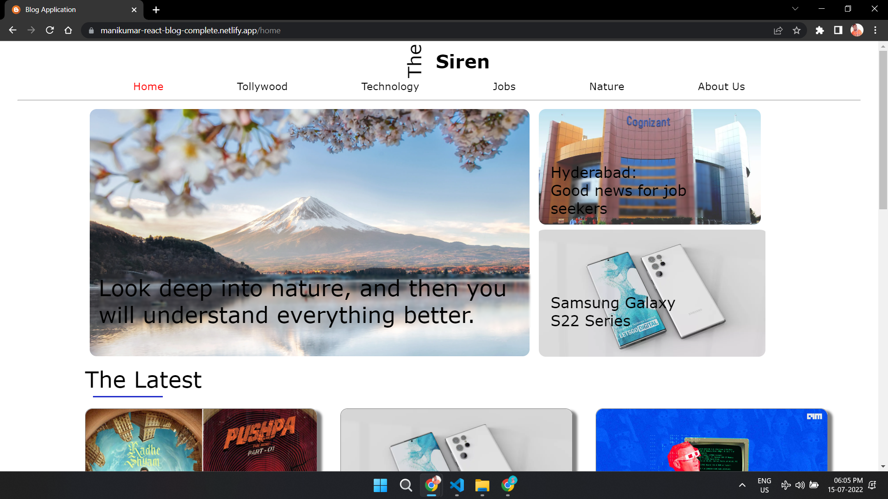Open the Chrome three-dot menu

875,30
